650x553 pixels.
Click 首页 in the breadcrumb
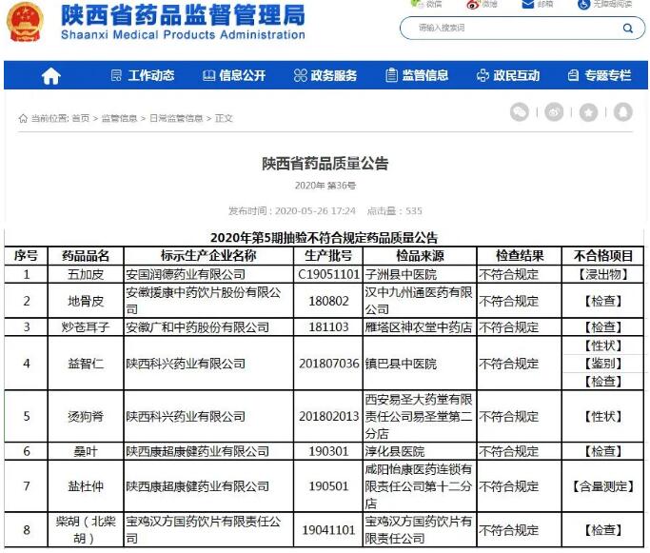click(81, 119)
